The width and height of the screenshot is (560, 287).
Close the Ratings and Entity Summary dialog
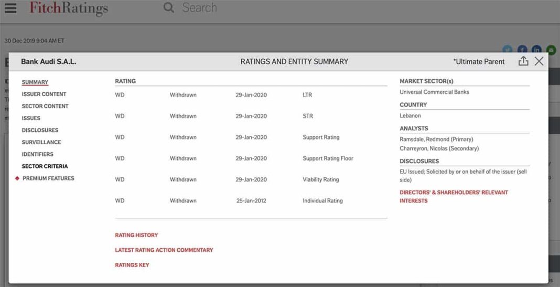539,61
